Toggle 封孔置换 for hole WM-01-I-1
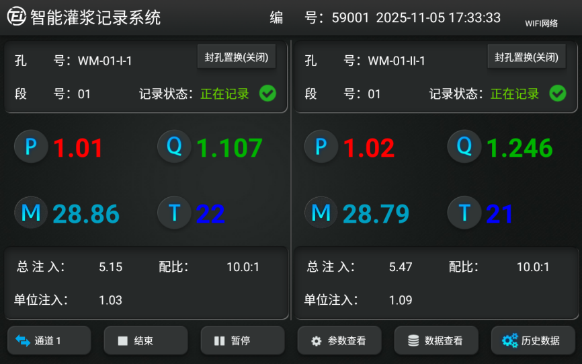Viewport: 582px width, 364px height. coord(237,57)
